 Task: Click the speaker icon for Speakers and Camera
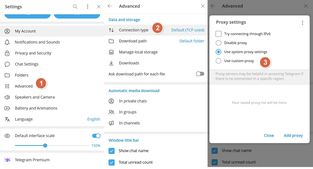[7, 97]
